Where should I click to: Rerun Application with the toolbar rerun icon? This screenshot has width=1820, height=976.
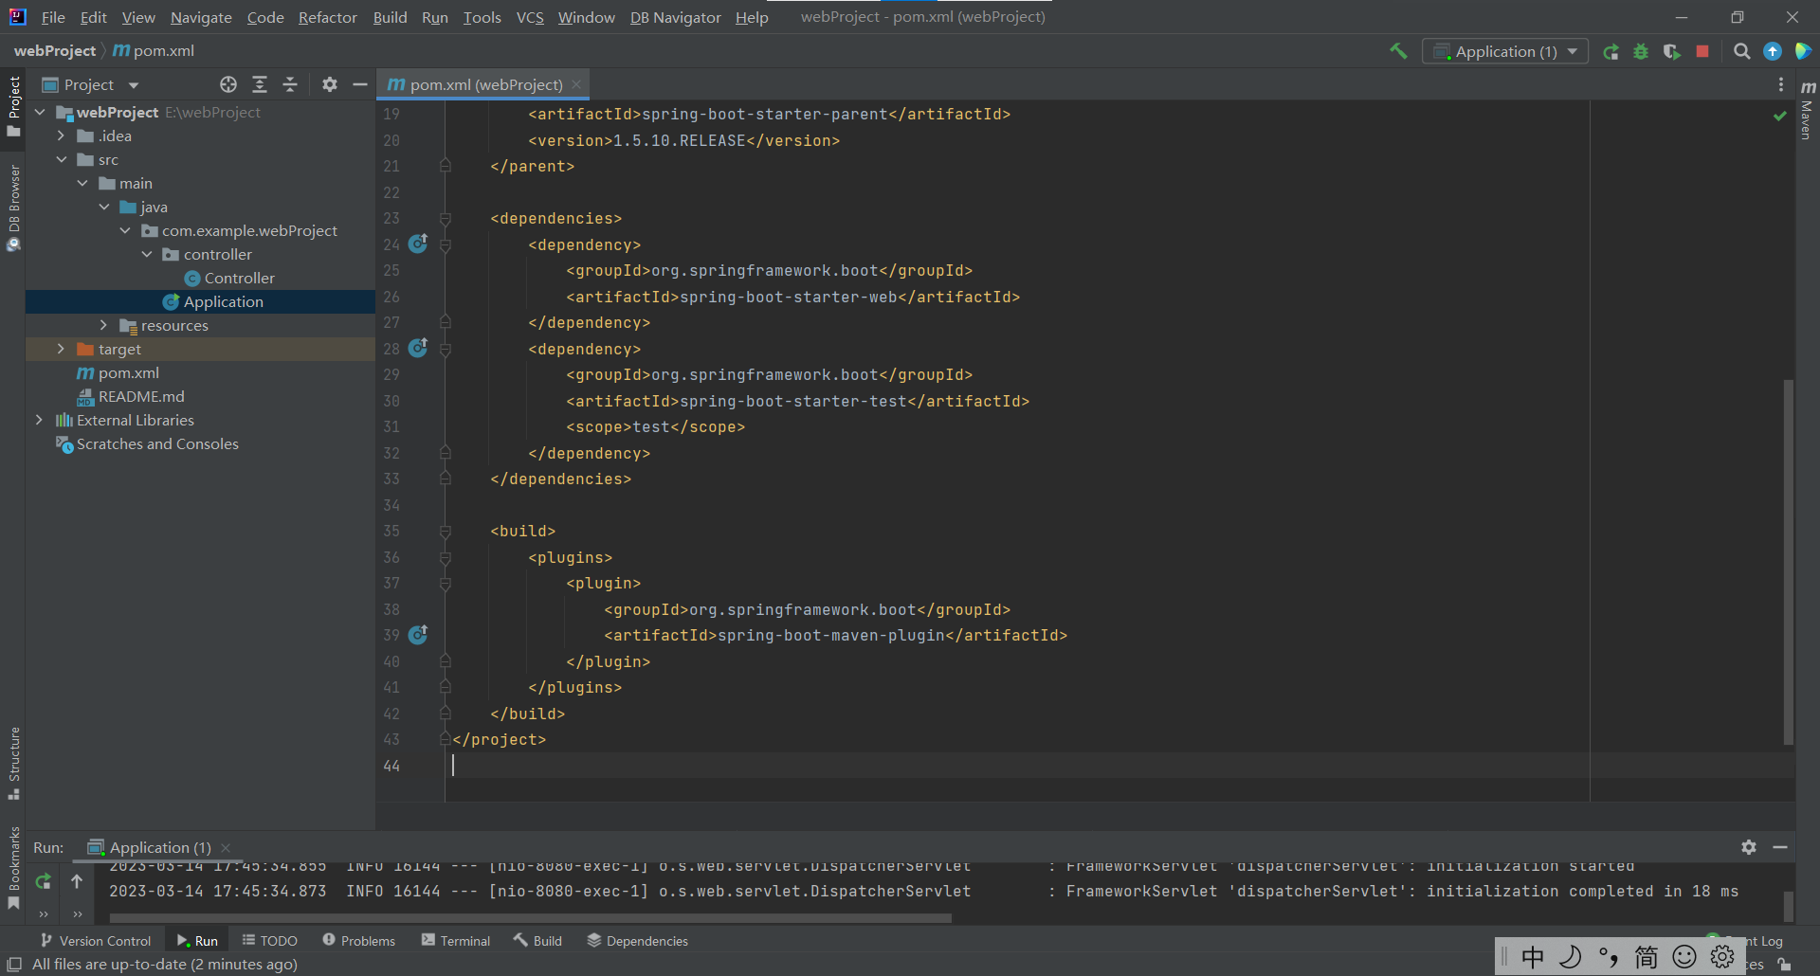(x=1611, y=52)
